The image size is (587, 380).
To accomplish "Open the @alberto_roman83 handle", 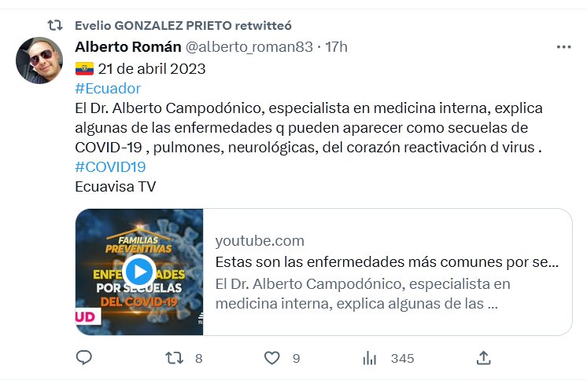I will (x=249, y=47).
